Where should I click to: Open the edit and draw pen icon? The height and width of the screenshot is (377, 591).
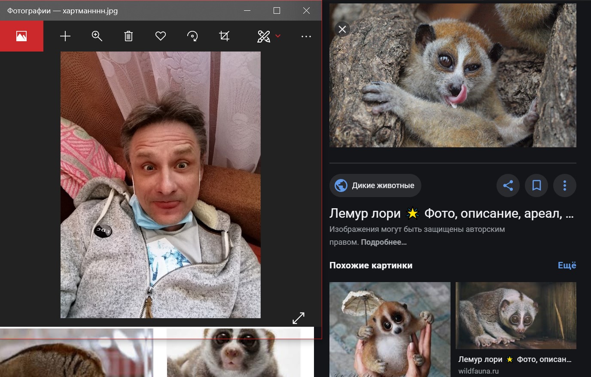pyautogui.click(x=263, y=36)
